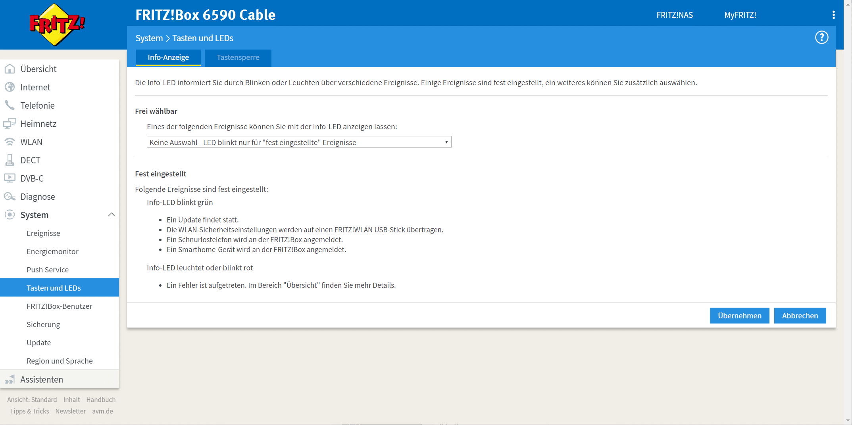Viewport: 852px width, 425px height.
Task: Click the DECT handset icon
Action: 10,160
